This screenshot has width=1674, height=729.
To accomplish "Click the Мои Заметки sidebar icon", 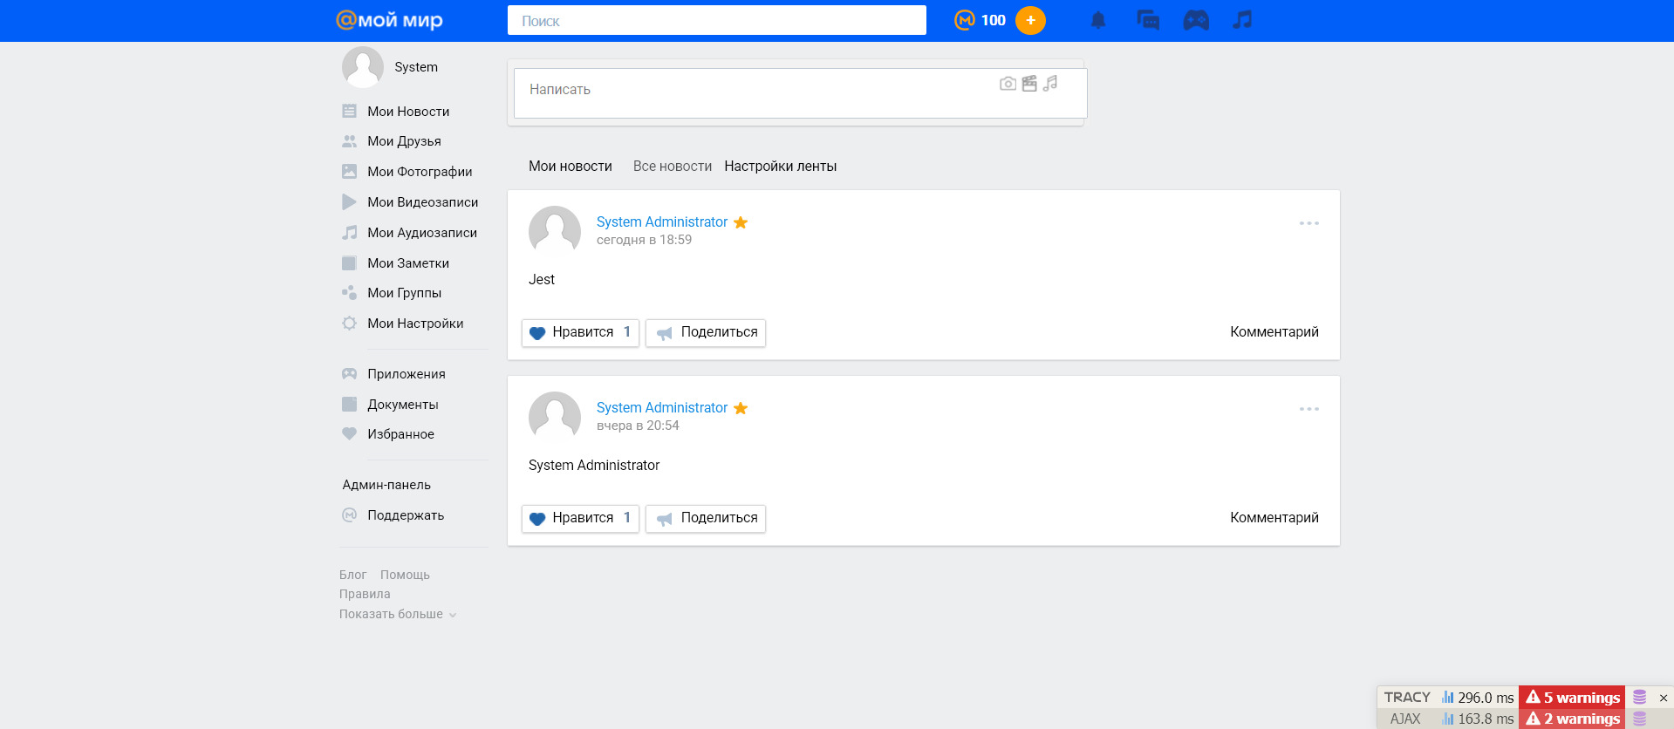I will [349, 263].
